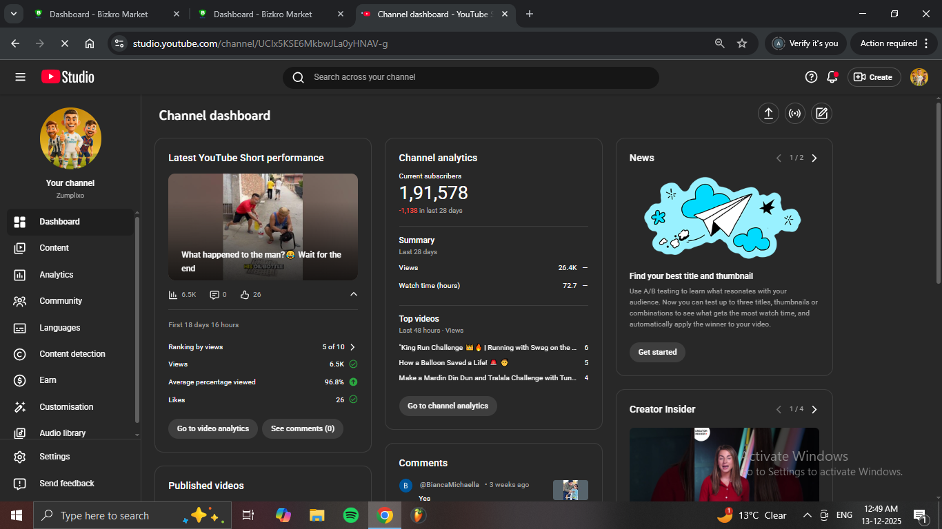Click the Search across your channel field
942x529 pixels.
476,77
